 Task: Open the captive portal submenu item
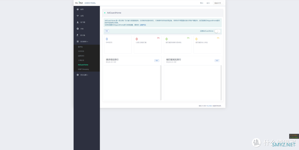coord(81,60)
